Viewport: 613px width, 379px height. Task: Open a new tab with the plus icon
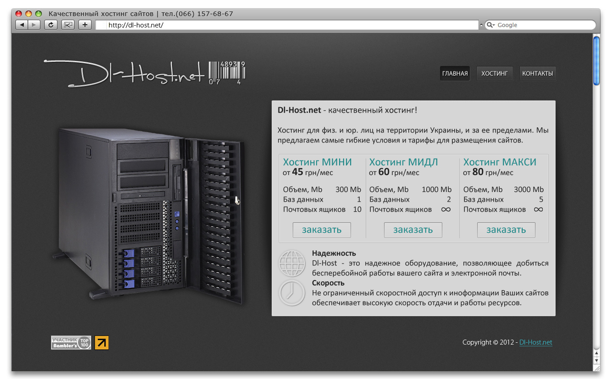pyautogui.click(x=84, y=25)
